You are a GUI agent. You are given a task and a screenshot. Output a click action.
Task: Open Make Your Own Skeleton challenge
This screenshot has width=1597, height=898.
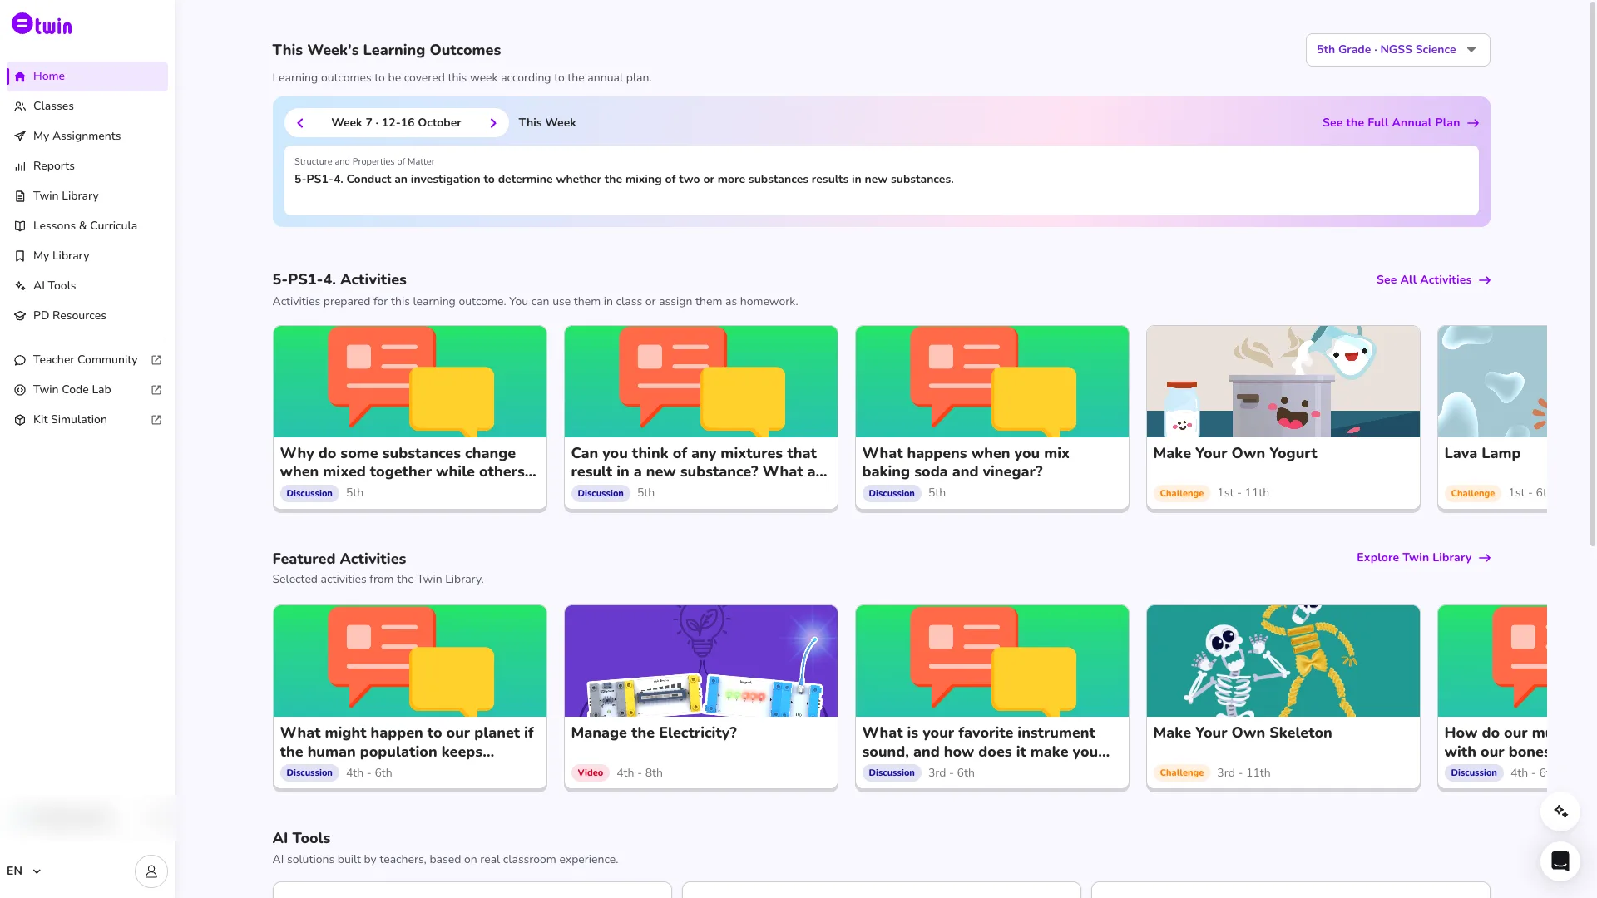[x=1283, y=698]
